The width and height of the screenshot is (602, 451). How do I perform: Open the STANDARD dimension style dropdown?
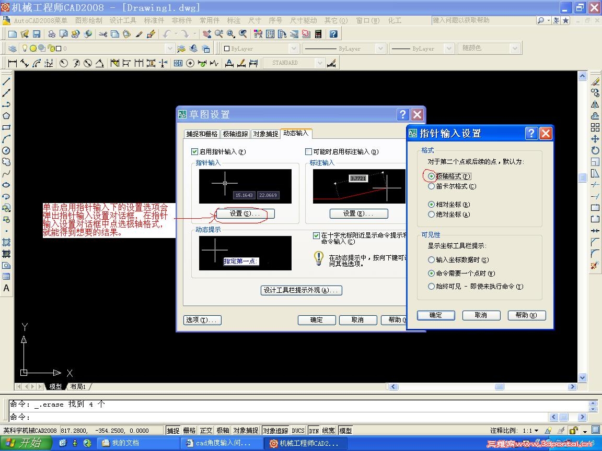point(319,63)
